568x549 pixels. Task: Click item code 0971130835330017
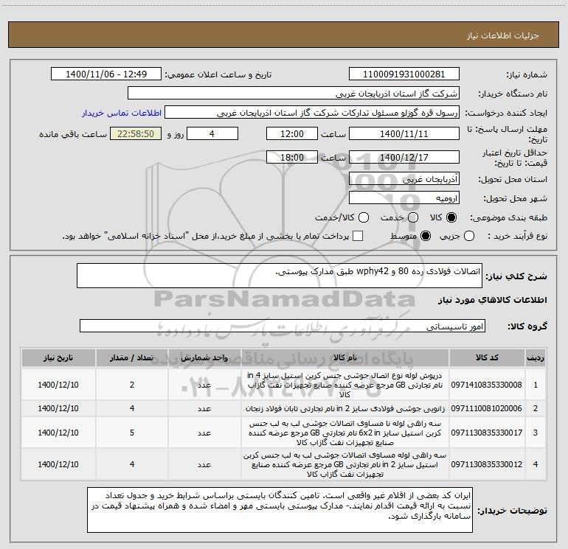tap(487, 433)
